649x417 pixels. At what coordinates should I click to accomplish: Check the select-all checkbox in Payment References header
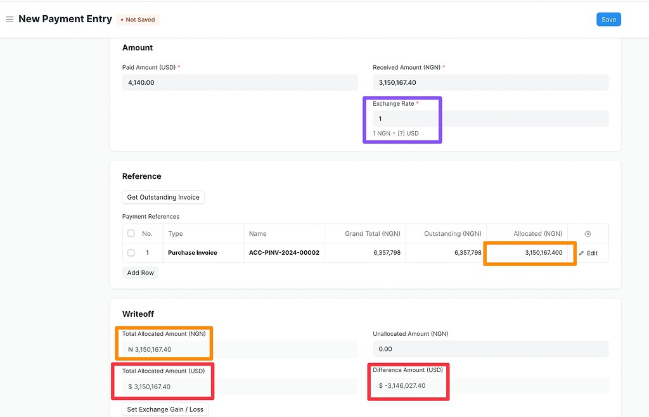coord(131,233)
